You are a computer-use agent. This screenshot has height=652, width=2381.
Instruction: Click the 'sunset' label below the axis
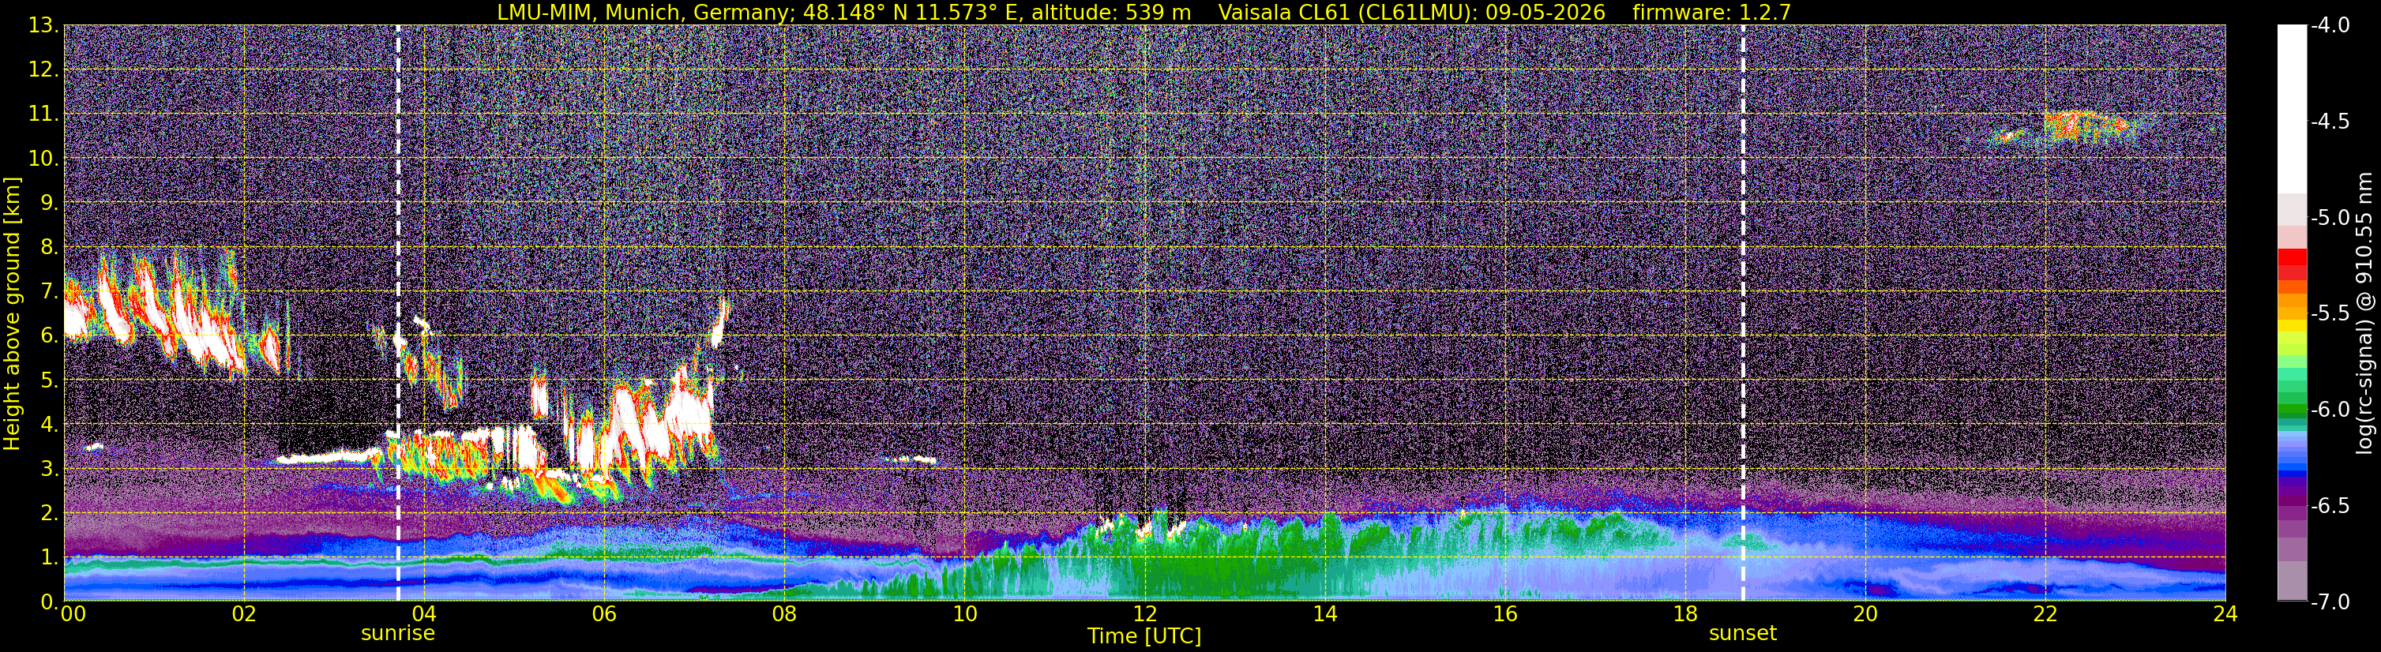pos(1742,634)
